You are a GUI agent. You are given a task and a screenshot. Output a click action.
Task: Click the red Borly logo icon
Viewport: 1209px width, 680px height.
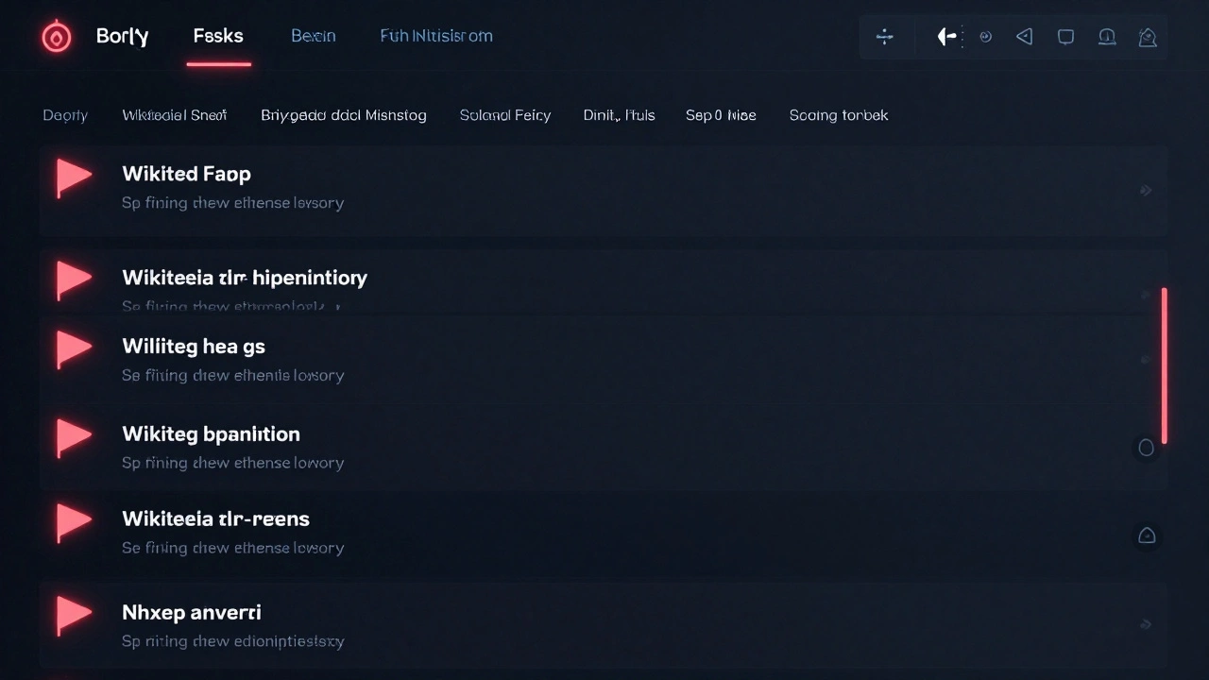coord(57,37)
